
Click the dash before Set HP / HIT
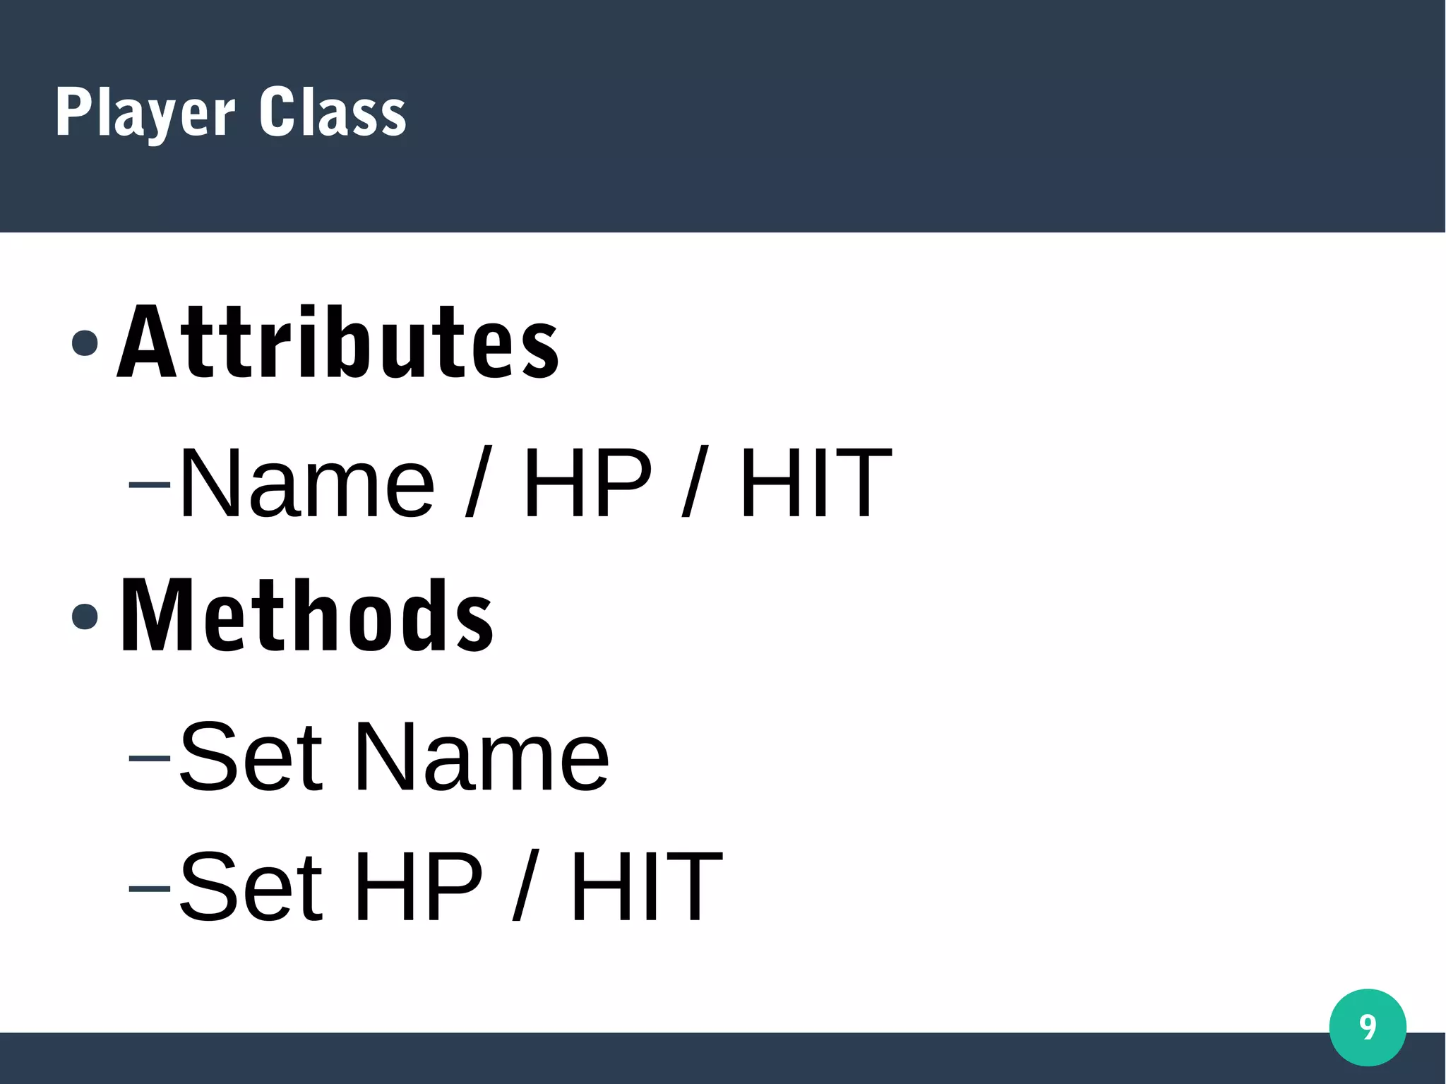(150, 887)
